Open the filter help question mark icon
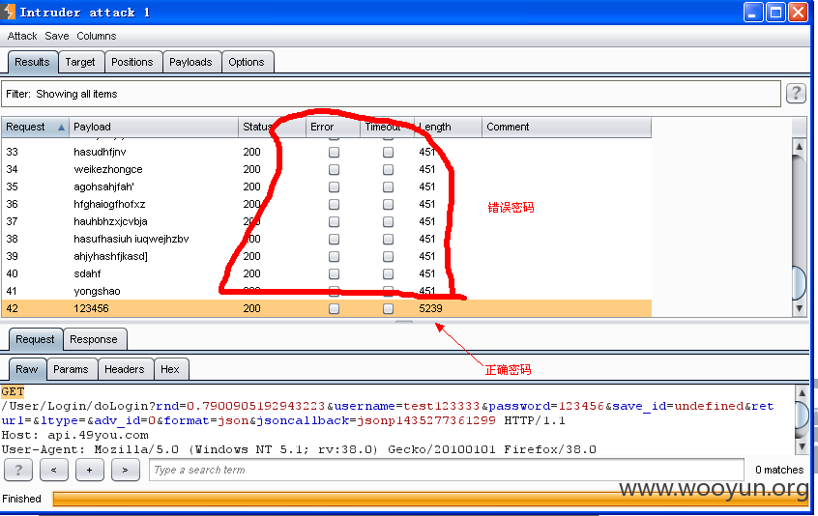Image resolution: width=818 pixels, height=516 pixels. [796, 94]
